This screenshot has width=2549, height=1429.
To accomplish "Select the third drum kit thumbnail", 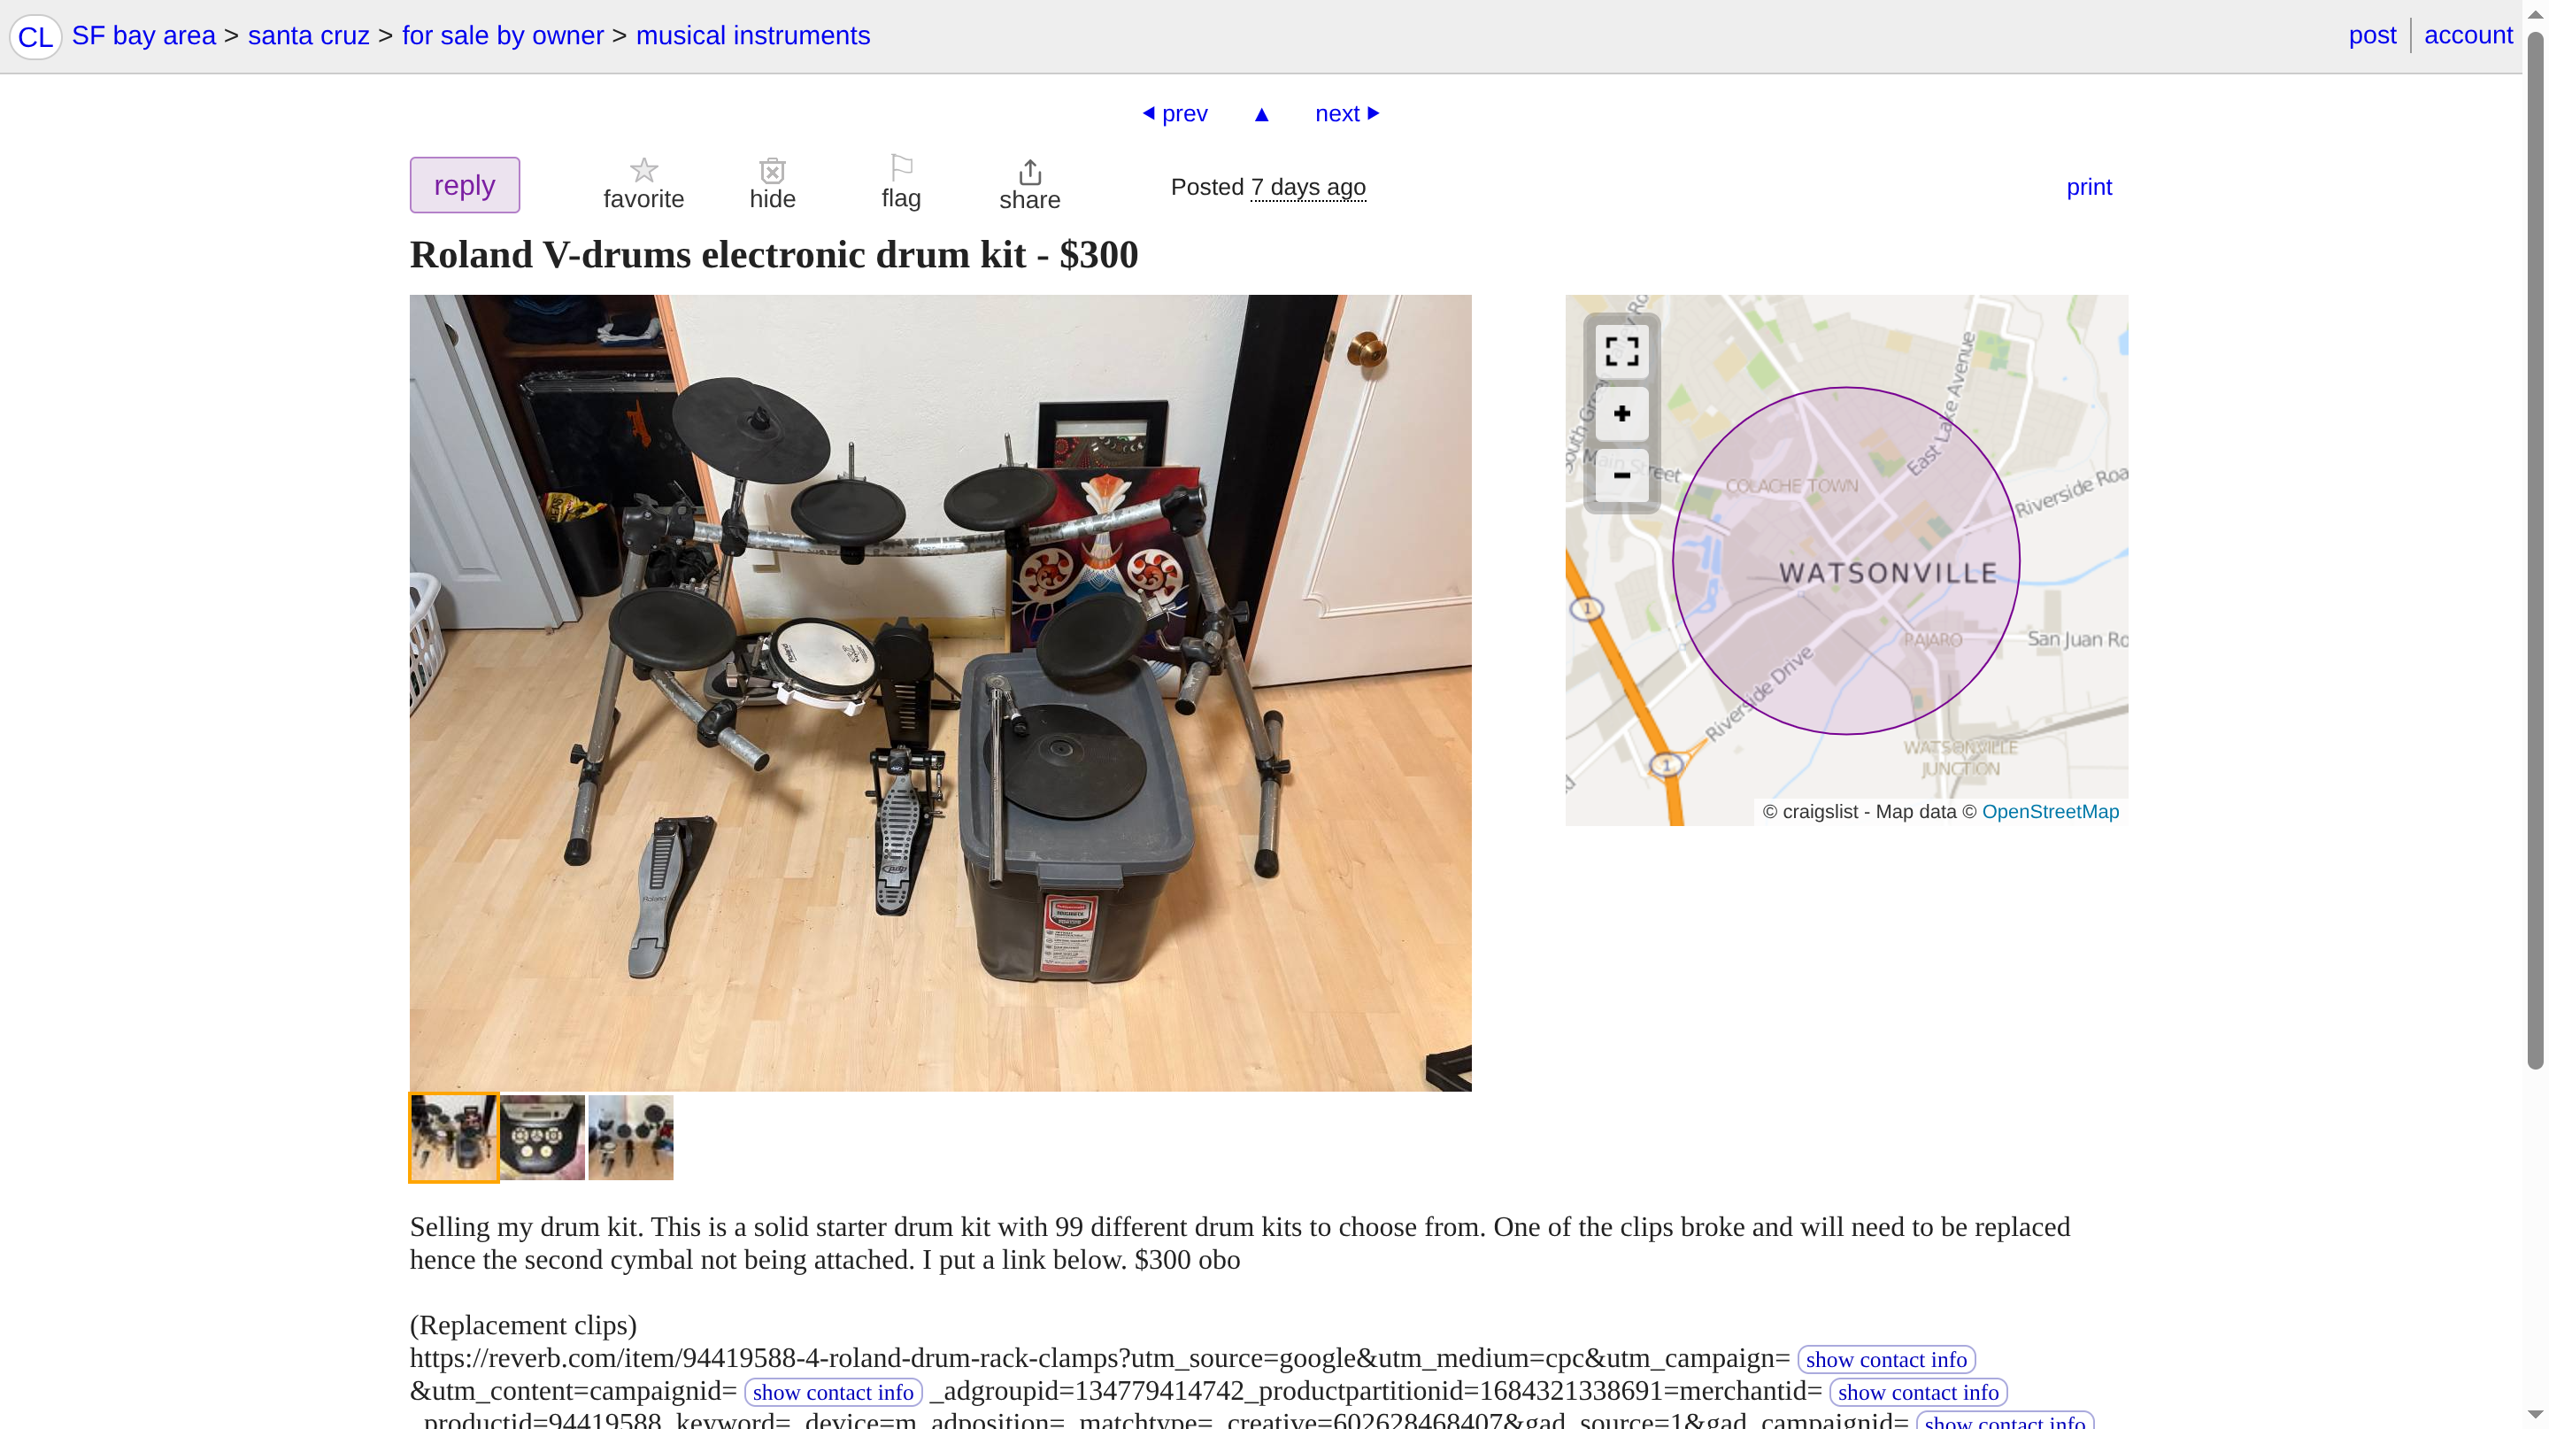I will tap(630, 1137).
